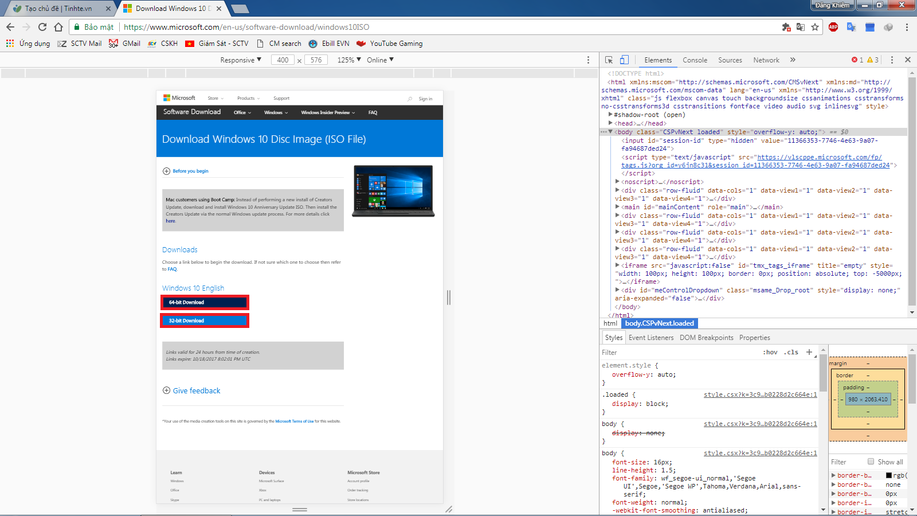This screenshot has width=917, height=516.
Task: Open the Ứng dụng apps shortcut
Action: click(x=28, y=44)
